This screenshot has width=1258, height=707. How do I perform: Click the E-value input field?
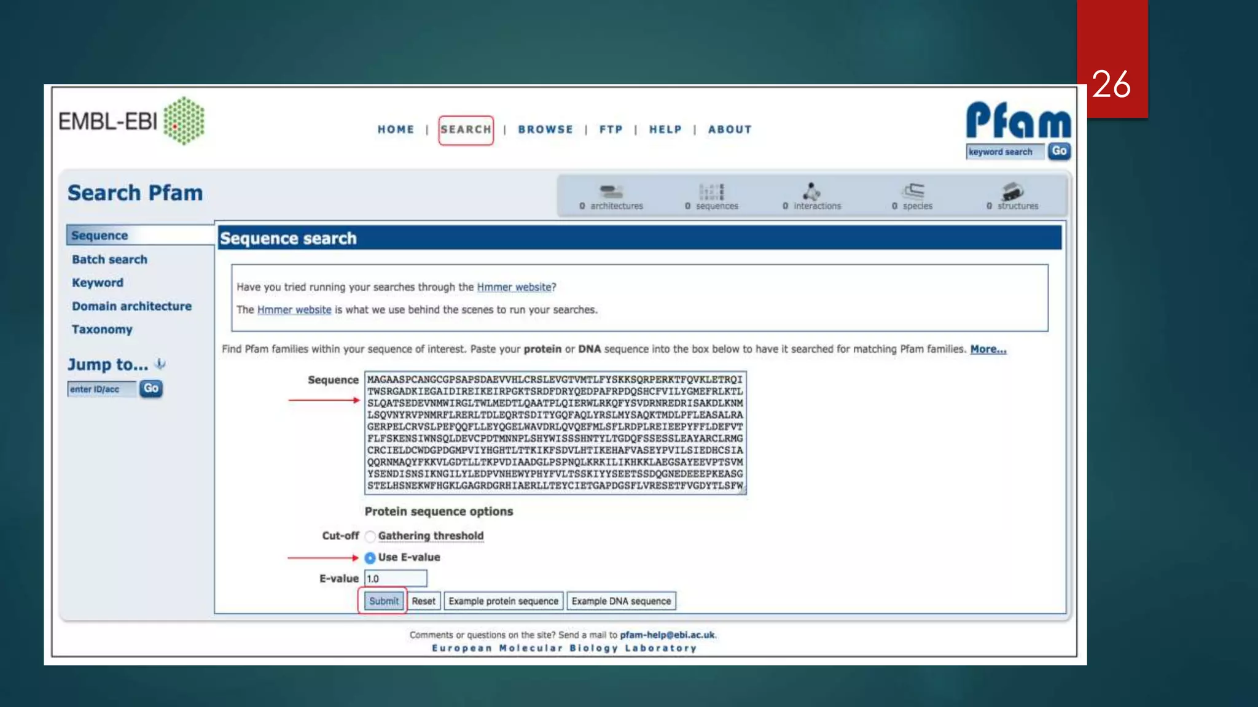click(396, 579)
